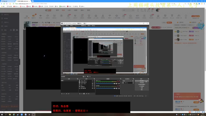Viewport: 206px width, 116px height.
Task: Move source up in OBS sources panel
Action: [x=87, y=94]
